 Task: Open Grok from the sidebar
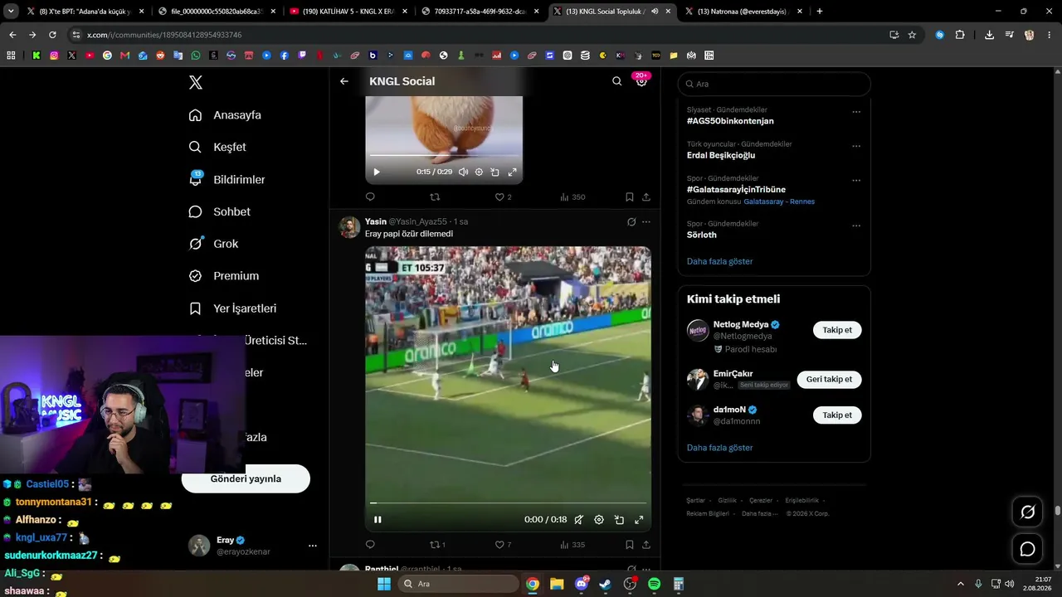[x=213, y=244]
